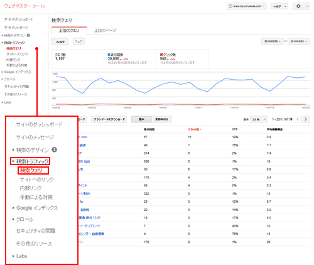
Task: Switch to the 上位のページ tab
Action: (x=106, y=31)
